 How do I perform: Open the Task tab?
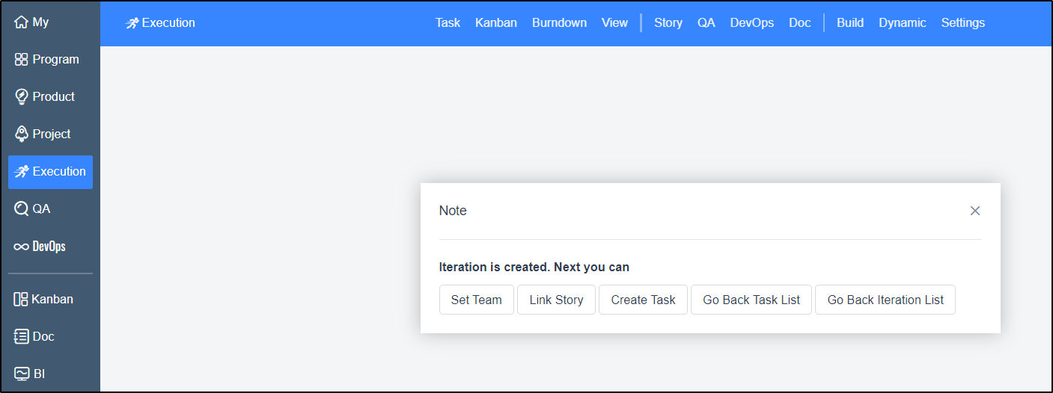pyautogui.click(x=448, y=23)
